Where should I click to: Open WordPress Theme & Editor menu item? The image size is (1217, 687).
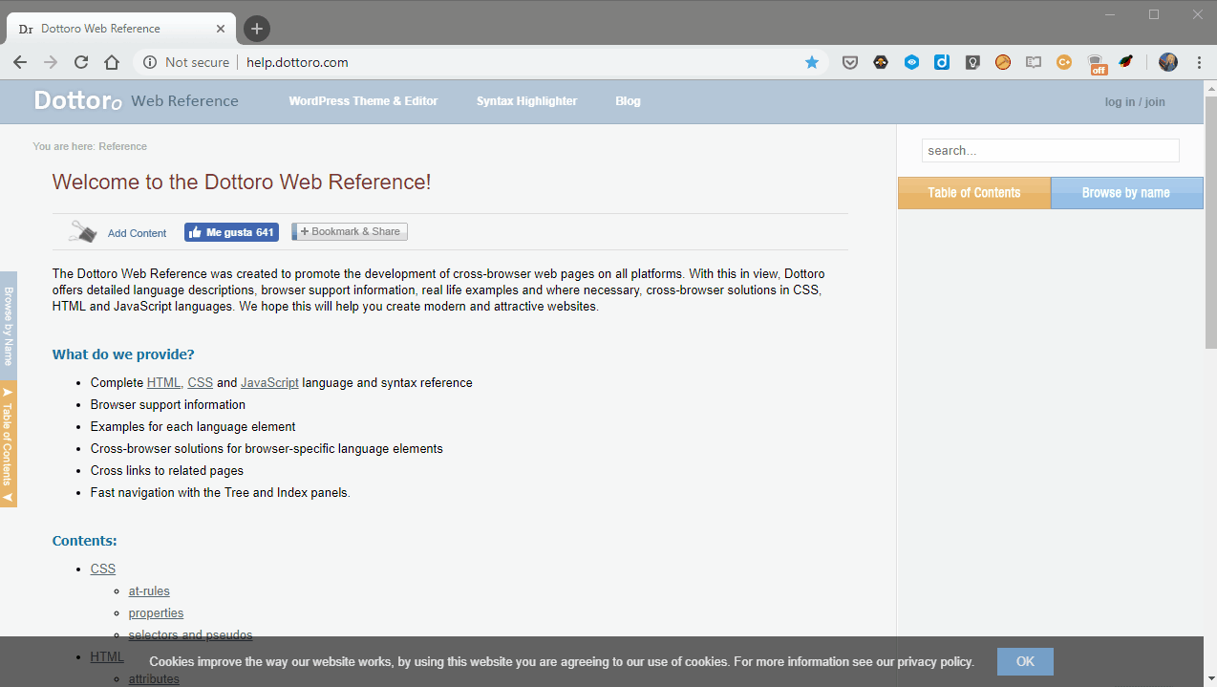click(363, 101)
